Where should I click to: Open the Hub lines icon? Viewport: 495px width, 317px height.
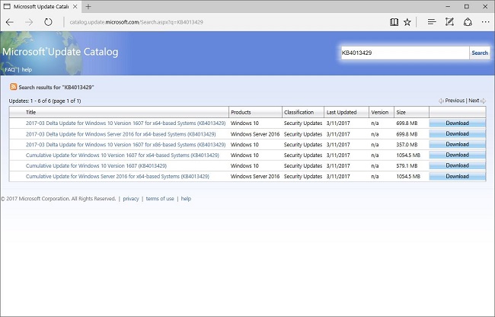tap(432, 22)
